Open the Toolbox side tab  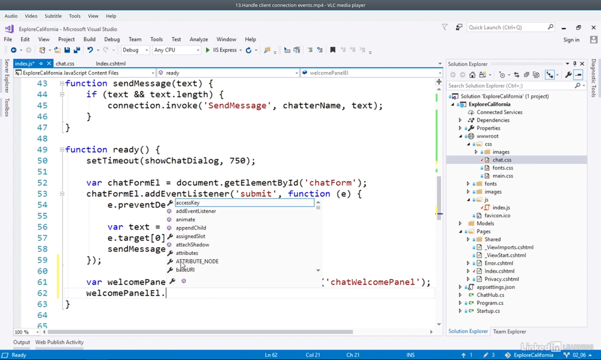7,108
